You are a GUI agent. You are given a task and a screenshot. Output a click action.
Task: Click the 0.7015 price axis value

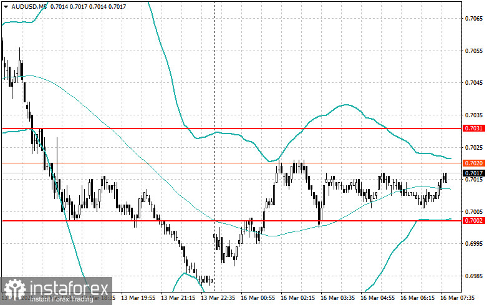tap(474, 180)
